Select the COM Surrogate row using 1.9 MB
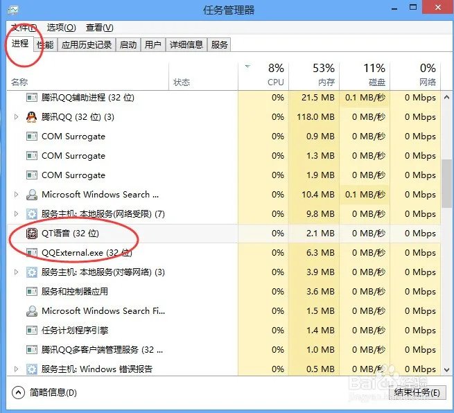This screenshot has height=413, width=454. 223,175
